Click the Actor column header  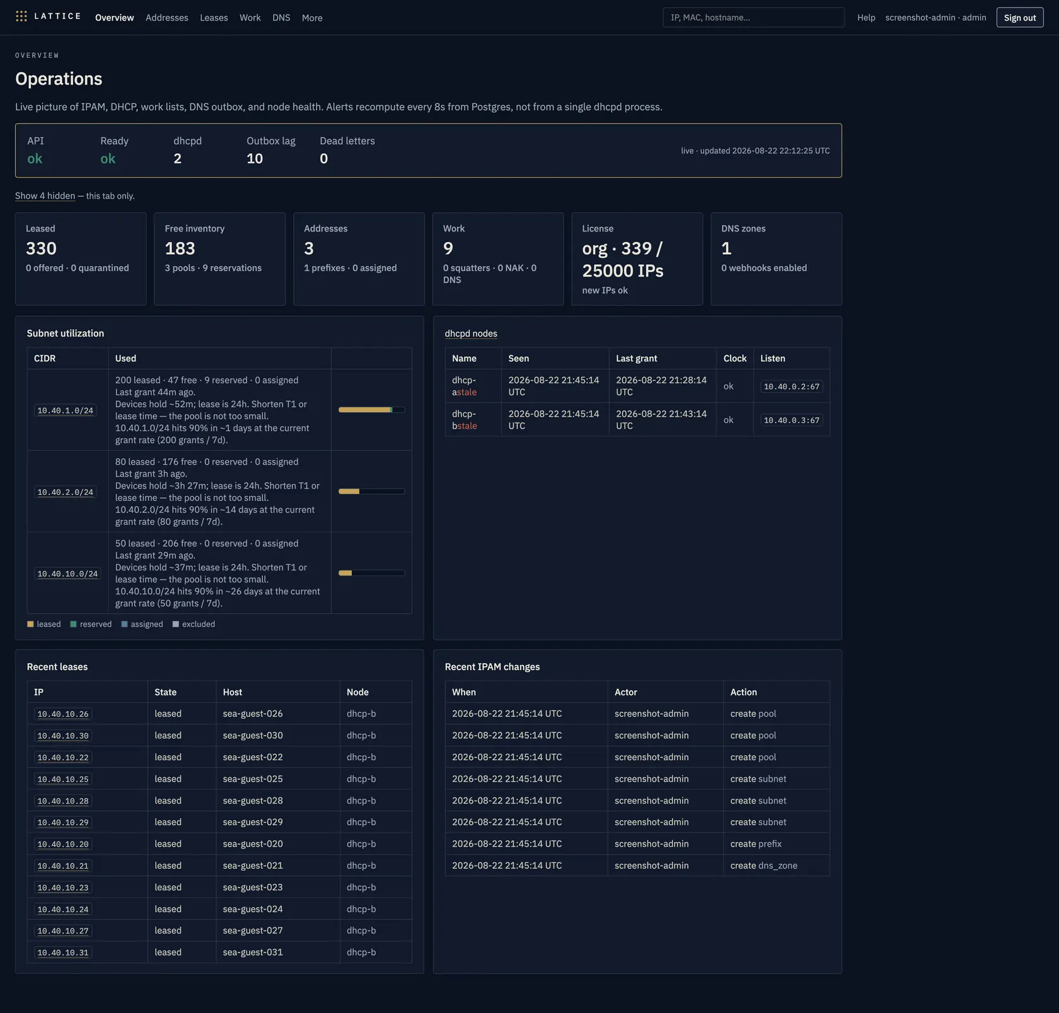(x=665, y=692)
